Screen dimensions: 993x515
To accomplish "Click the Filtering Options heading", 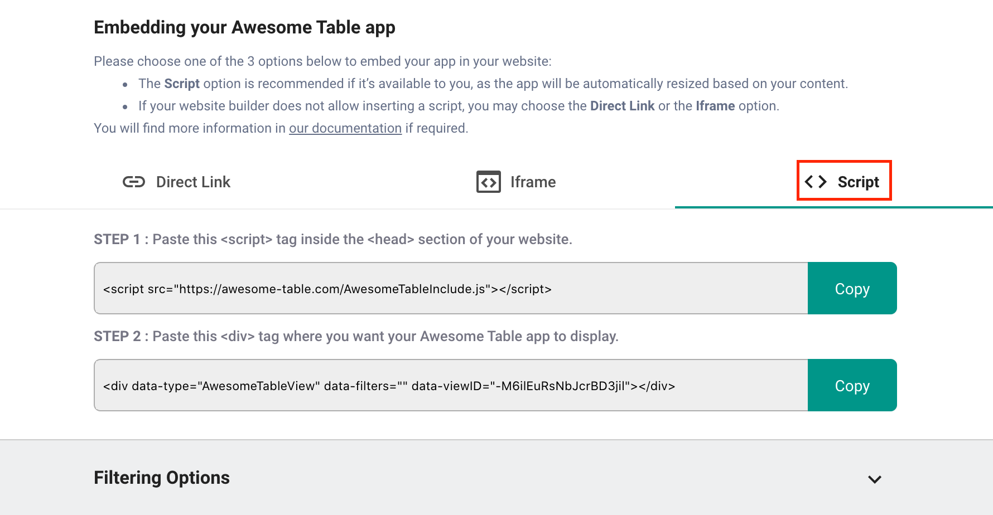I will [x=162, y=478].
